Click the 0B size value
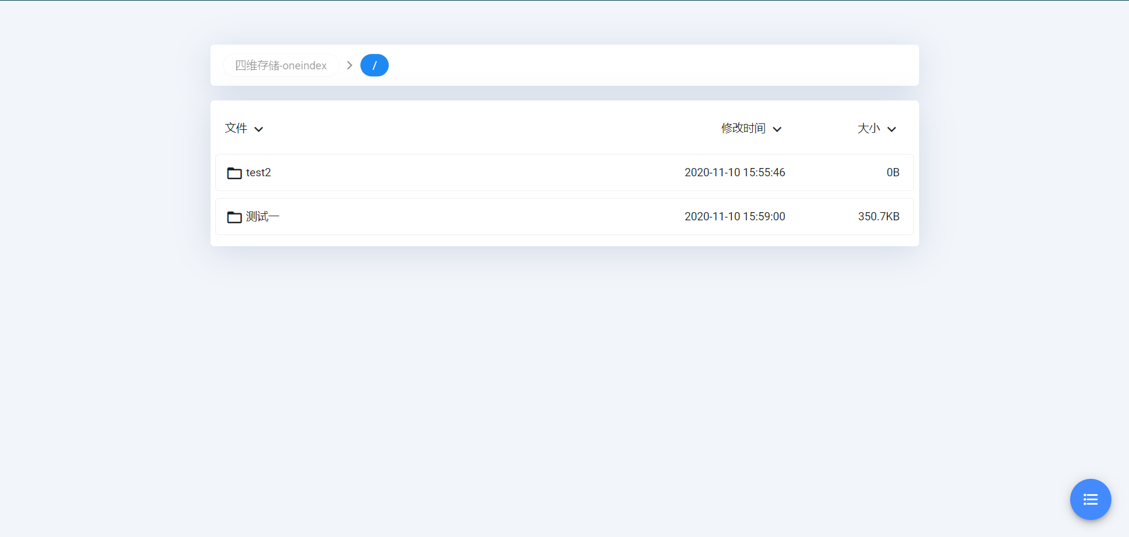 click(x=893, y=172)
